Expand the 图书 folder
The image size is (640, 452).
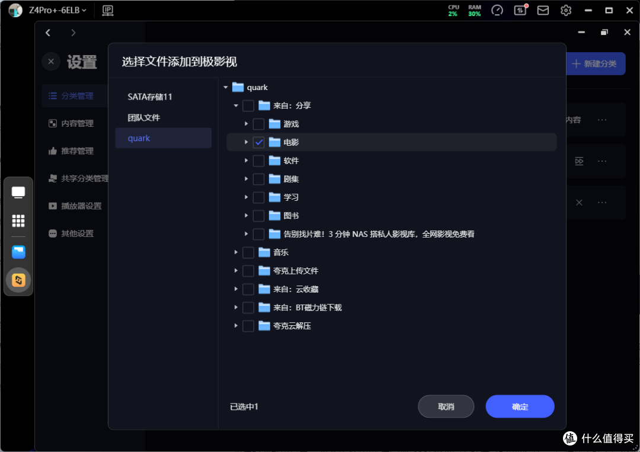point(246,216)
